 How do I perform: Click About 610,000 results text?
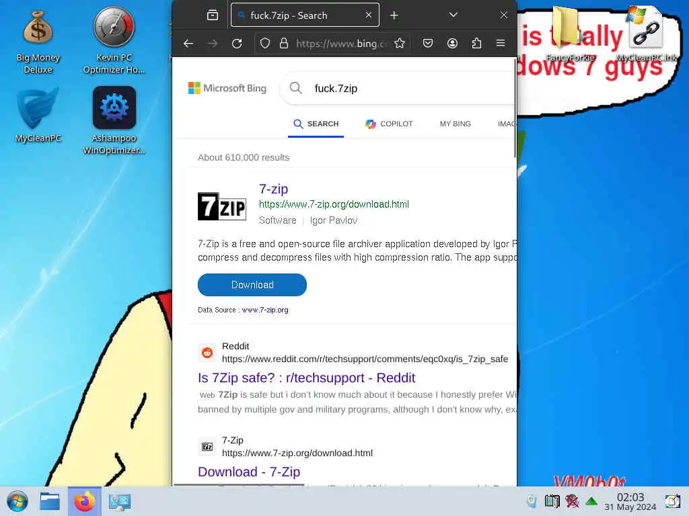click(244, 157)
